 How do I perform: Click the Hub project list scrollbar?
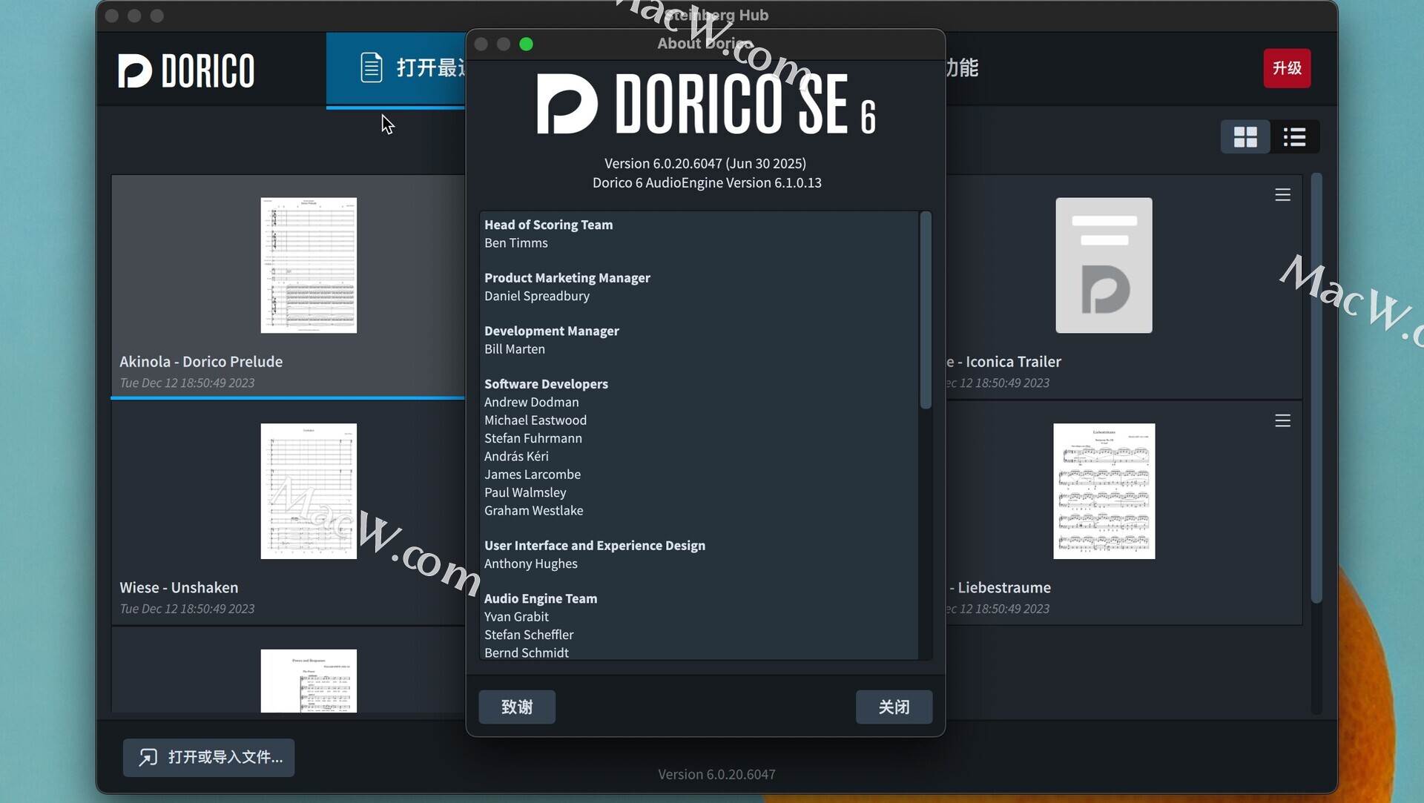point(1316,387)
